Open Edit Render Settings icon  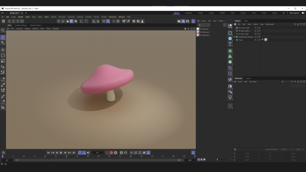(187, 21)
